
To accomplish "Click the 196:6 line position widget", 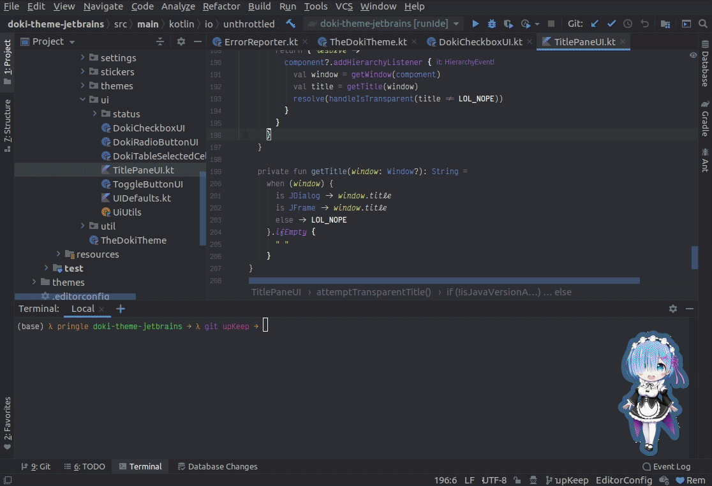I will [445, 480].
